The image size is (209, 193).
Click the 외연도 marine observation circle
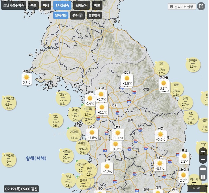pos(66,156)
